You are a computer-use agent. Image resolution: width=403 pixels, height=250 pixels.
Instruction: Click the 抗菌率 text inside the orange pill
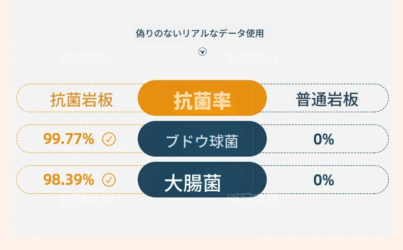coord(203,101)
